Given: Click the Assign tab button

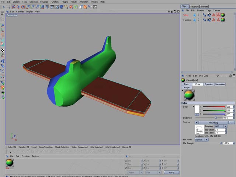Looking at the screenshot, I should coord(187,87).
